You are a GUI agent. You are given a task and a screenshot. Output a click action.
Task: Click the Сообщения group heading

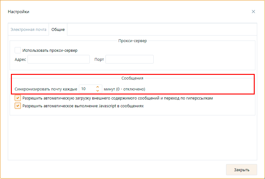click(132, 78)
